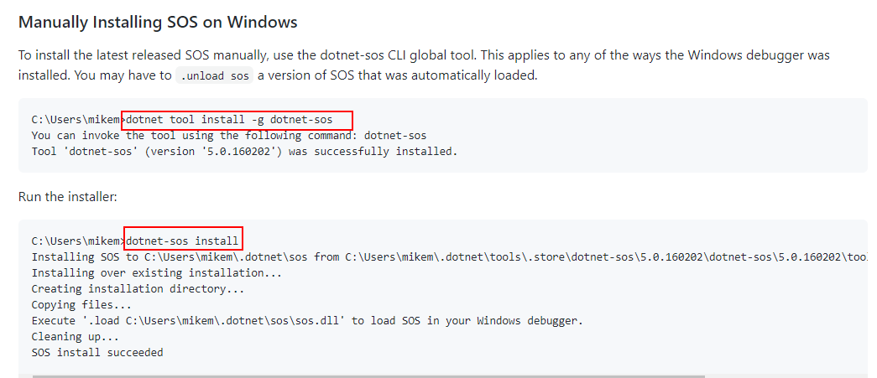This screenshot has height=378, width=877.
Task: Click the "Creating installation directory..." line
Action: 138,288
